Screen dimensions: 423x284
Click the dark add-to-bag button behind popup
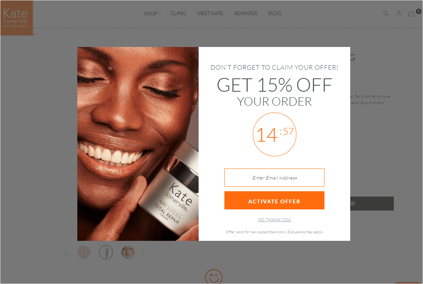point(372,203)
